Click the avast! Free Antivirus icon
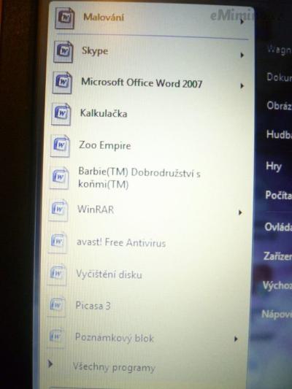Image resolution: width=292 pixels, height=389 pixels. (x=58, y=242)
